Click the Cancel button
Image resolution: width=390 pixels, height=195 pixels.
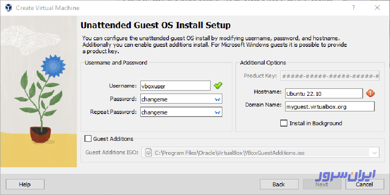[364, 184]
